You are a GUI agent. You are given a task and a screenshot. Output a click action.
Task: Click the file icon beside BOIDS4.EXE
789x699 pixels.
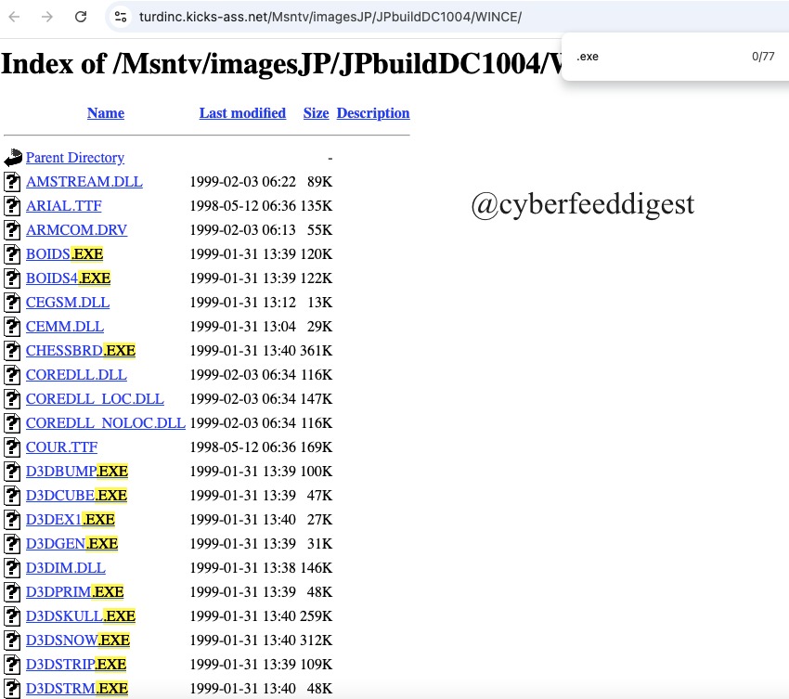tap(12, 278)
